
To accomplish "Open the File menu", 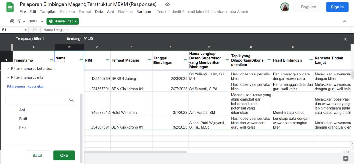I will [23, 12].
